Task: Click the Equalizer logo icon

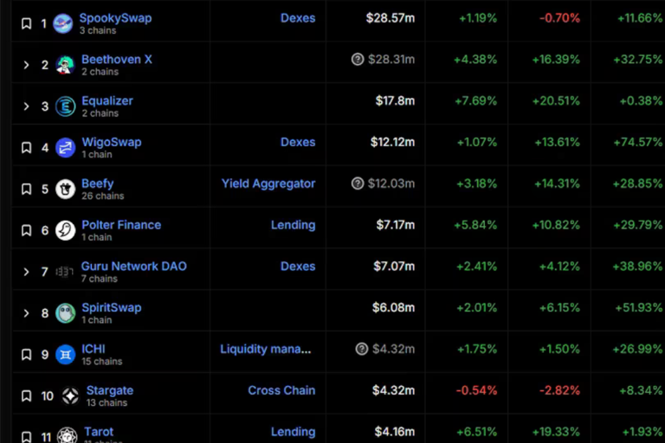Action: [x=65, y=106]
